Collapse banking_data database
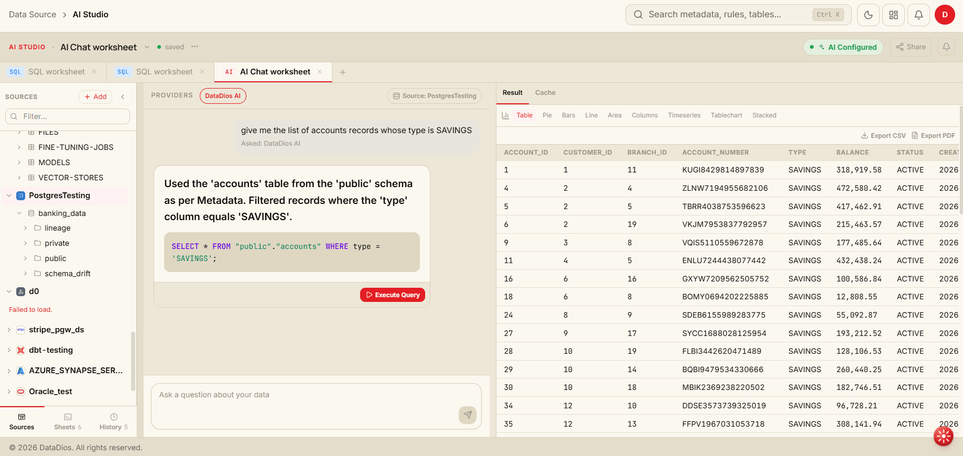 click(x=19, y=213)
